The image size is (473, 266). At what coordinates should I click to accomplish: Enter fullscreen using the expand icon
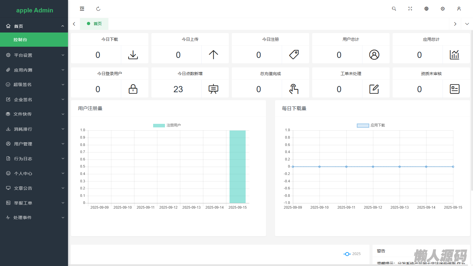click(410, 9)
